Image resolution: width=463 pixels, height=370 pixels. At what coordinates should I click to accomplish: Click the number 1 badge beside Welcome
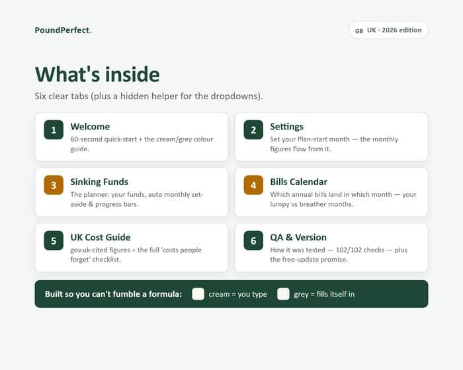point(54,129)
